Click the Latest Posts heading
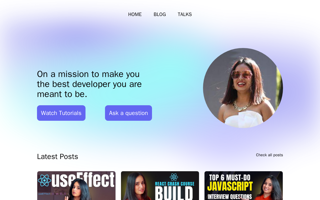Image resolution: width=320 pixels, height=200 pixels. point(57,156)
